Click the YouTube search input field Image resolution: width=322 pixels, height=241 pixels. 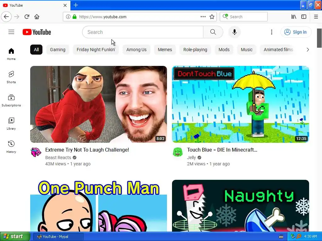tap(143, 32)
